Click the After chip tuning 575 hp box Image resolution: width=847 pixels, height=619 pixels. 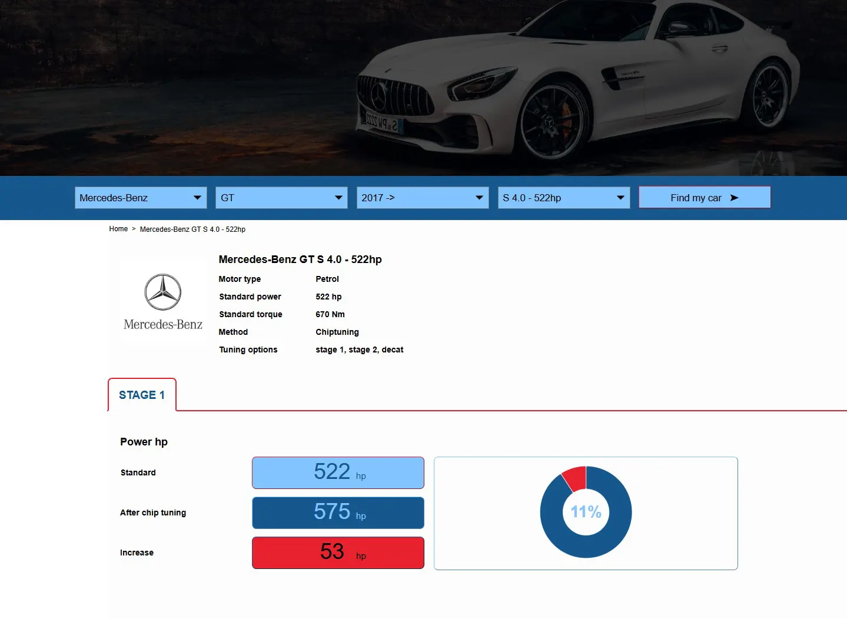(x=337, y=512)
